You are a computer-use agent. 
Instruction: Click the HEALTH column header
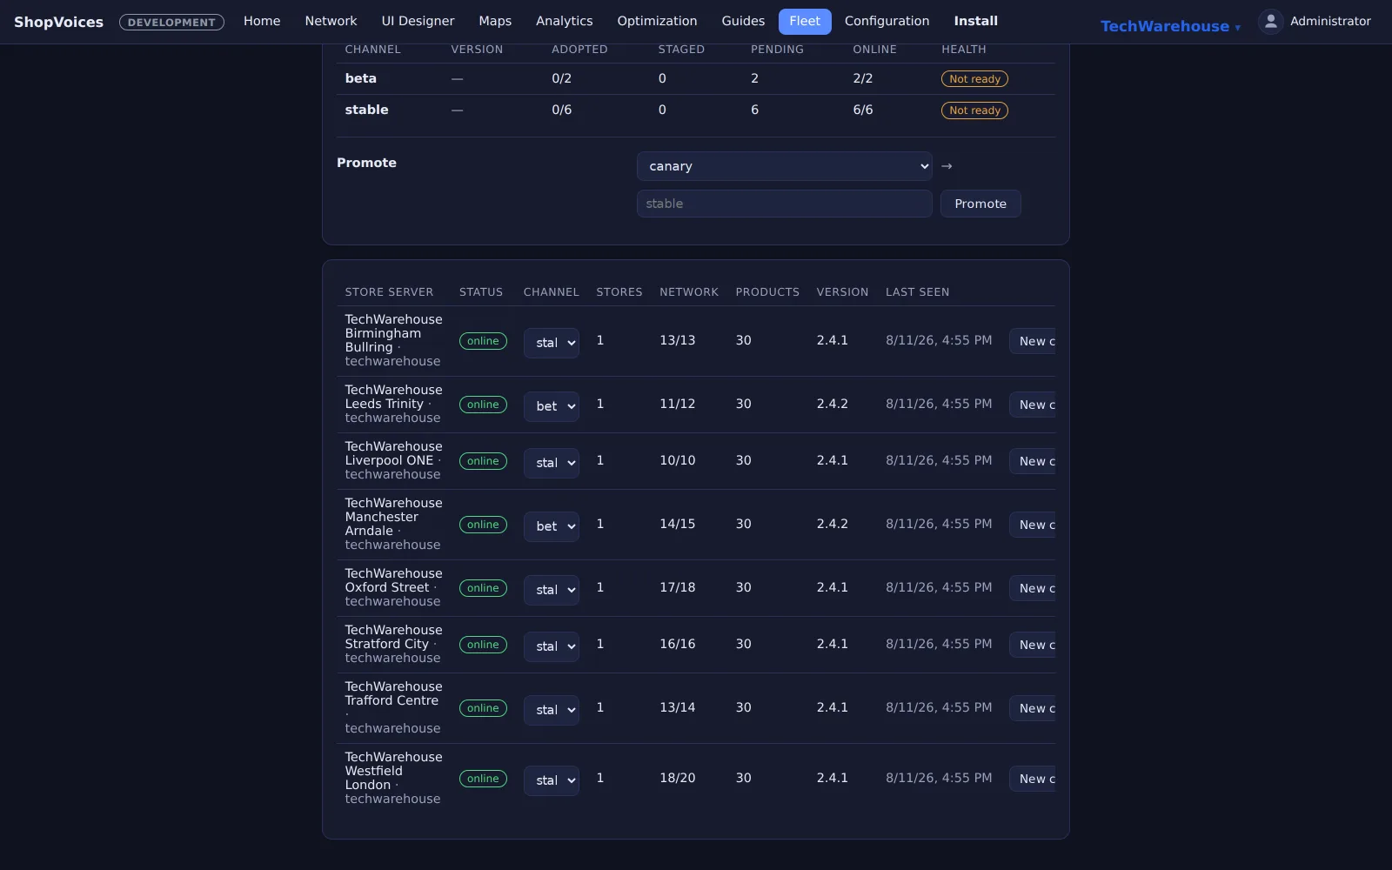pos(964,50)
